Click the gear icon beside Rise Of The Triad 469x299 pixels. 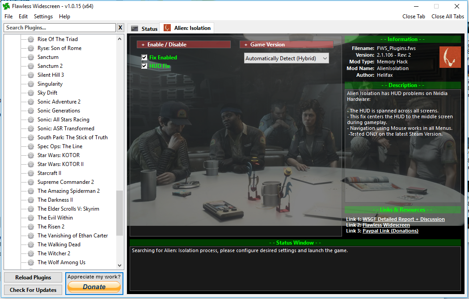pyautogui.click(x=31, y=39)
